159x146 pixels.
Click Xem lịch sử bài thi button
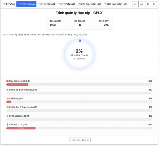[x=79, y=140]
